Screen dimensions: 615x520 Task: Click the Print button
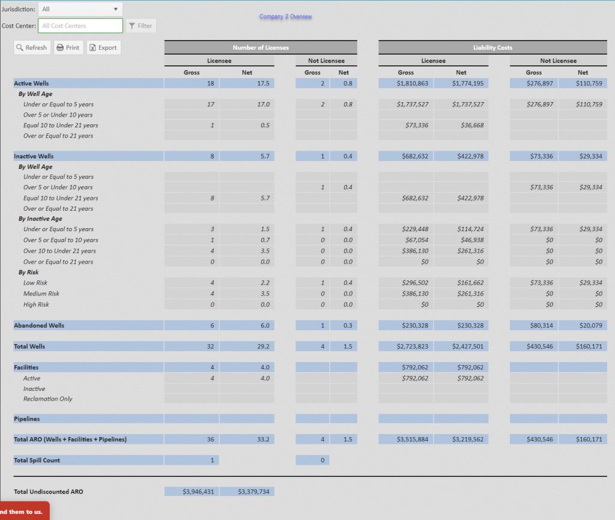(x=68, y=47)
